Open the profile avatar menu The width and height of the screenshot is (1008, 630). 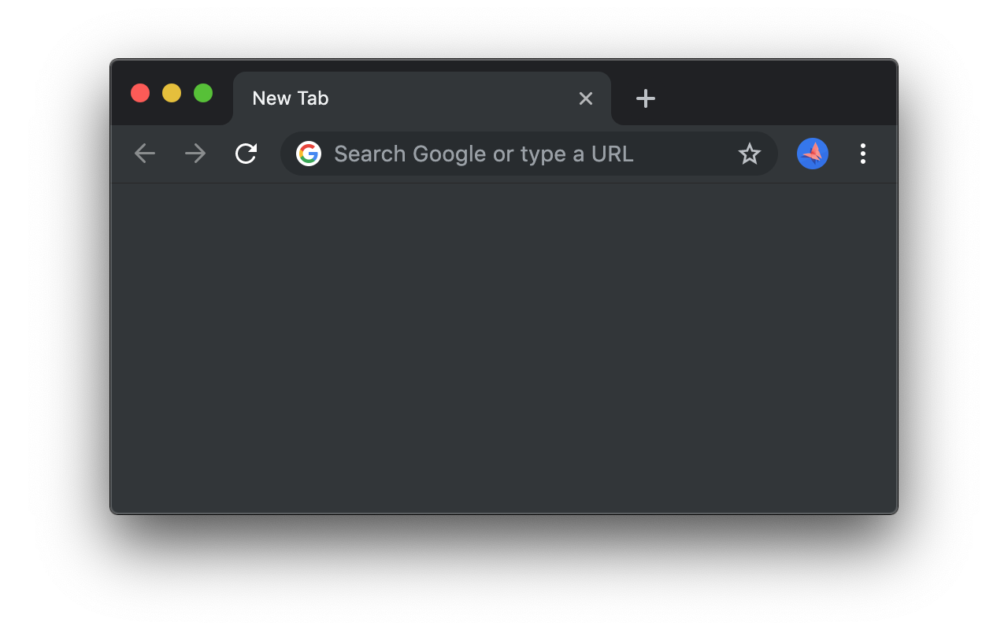click(x=812, y=154)
